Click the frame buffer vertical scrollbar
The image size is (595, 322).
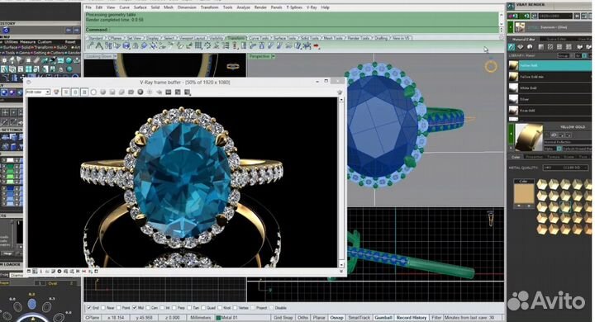(341, 182)
